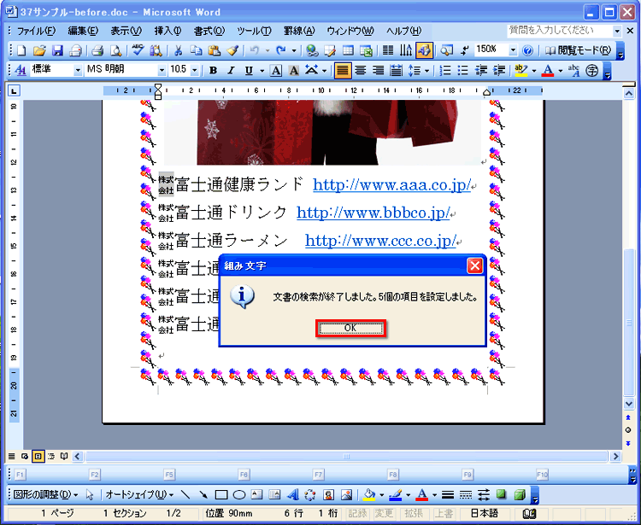641x525 pixels.
Task: Open the 書式(O) menu
Action: (x=209, y=31)
